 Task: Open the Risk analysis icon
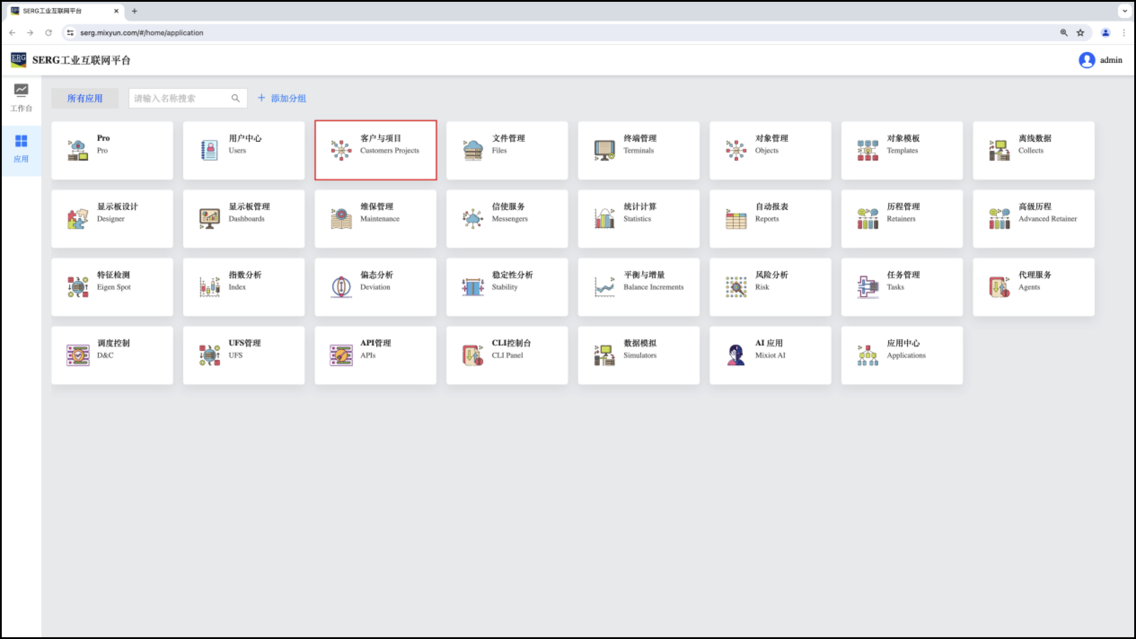[736, 287]
